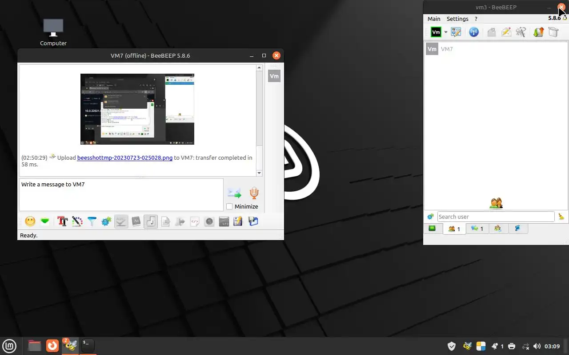Open the smiley emoticon picker
The width and height of the screenshot is (569, 355).
(30, 221)
